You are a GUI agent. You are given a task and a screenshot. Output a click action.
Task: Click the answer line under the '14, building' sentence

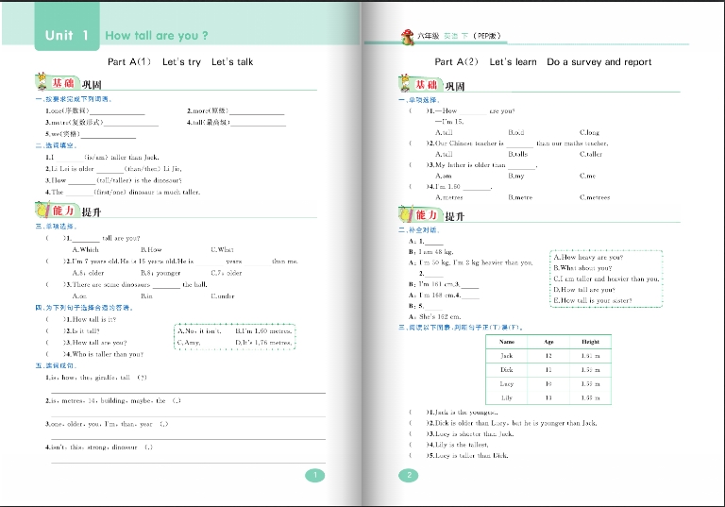click(x=188, y=415)
